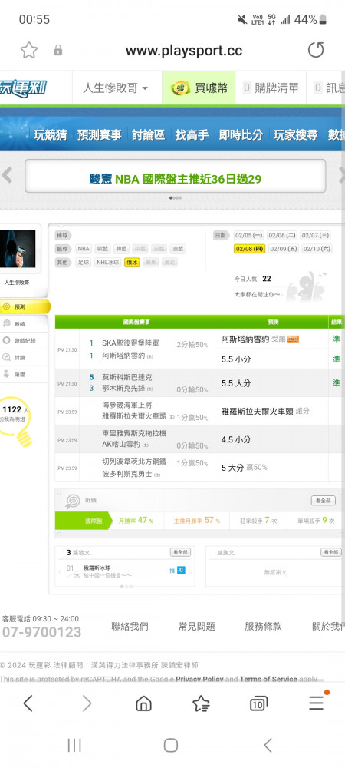Open 買噱幣 coin purchase button
Viewport: 345px width, 768px height.
(x=199, y=88)
